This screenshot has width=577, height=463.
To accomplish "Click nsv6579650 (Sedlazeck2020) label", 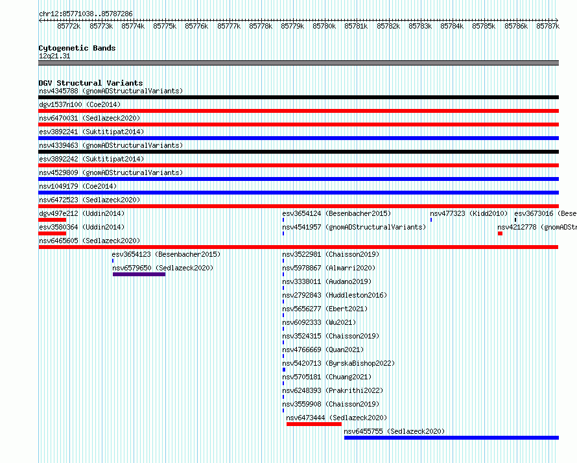I will tap(163, 268).
